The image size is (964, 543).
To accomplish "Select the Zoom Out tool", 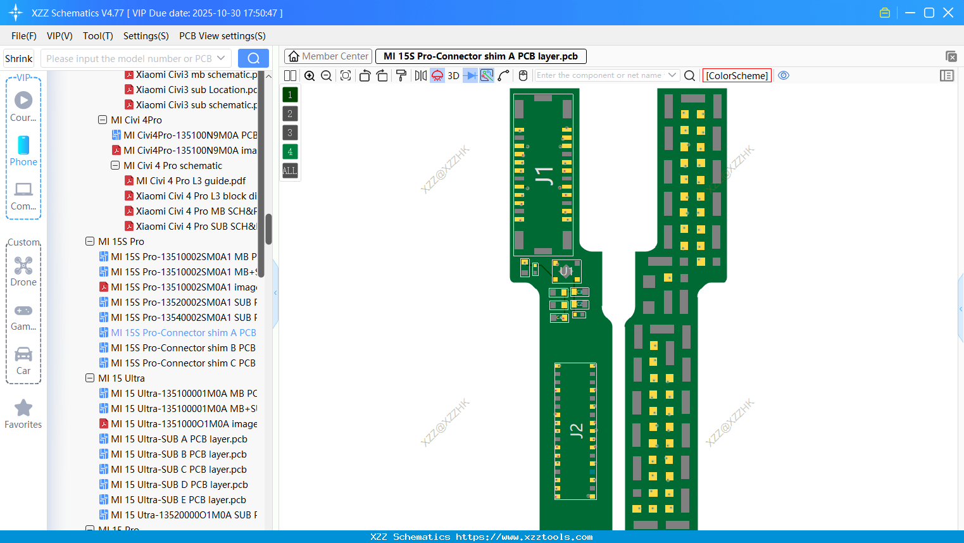I will [325, 75].
